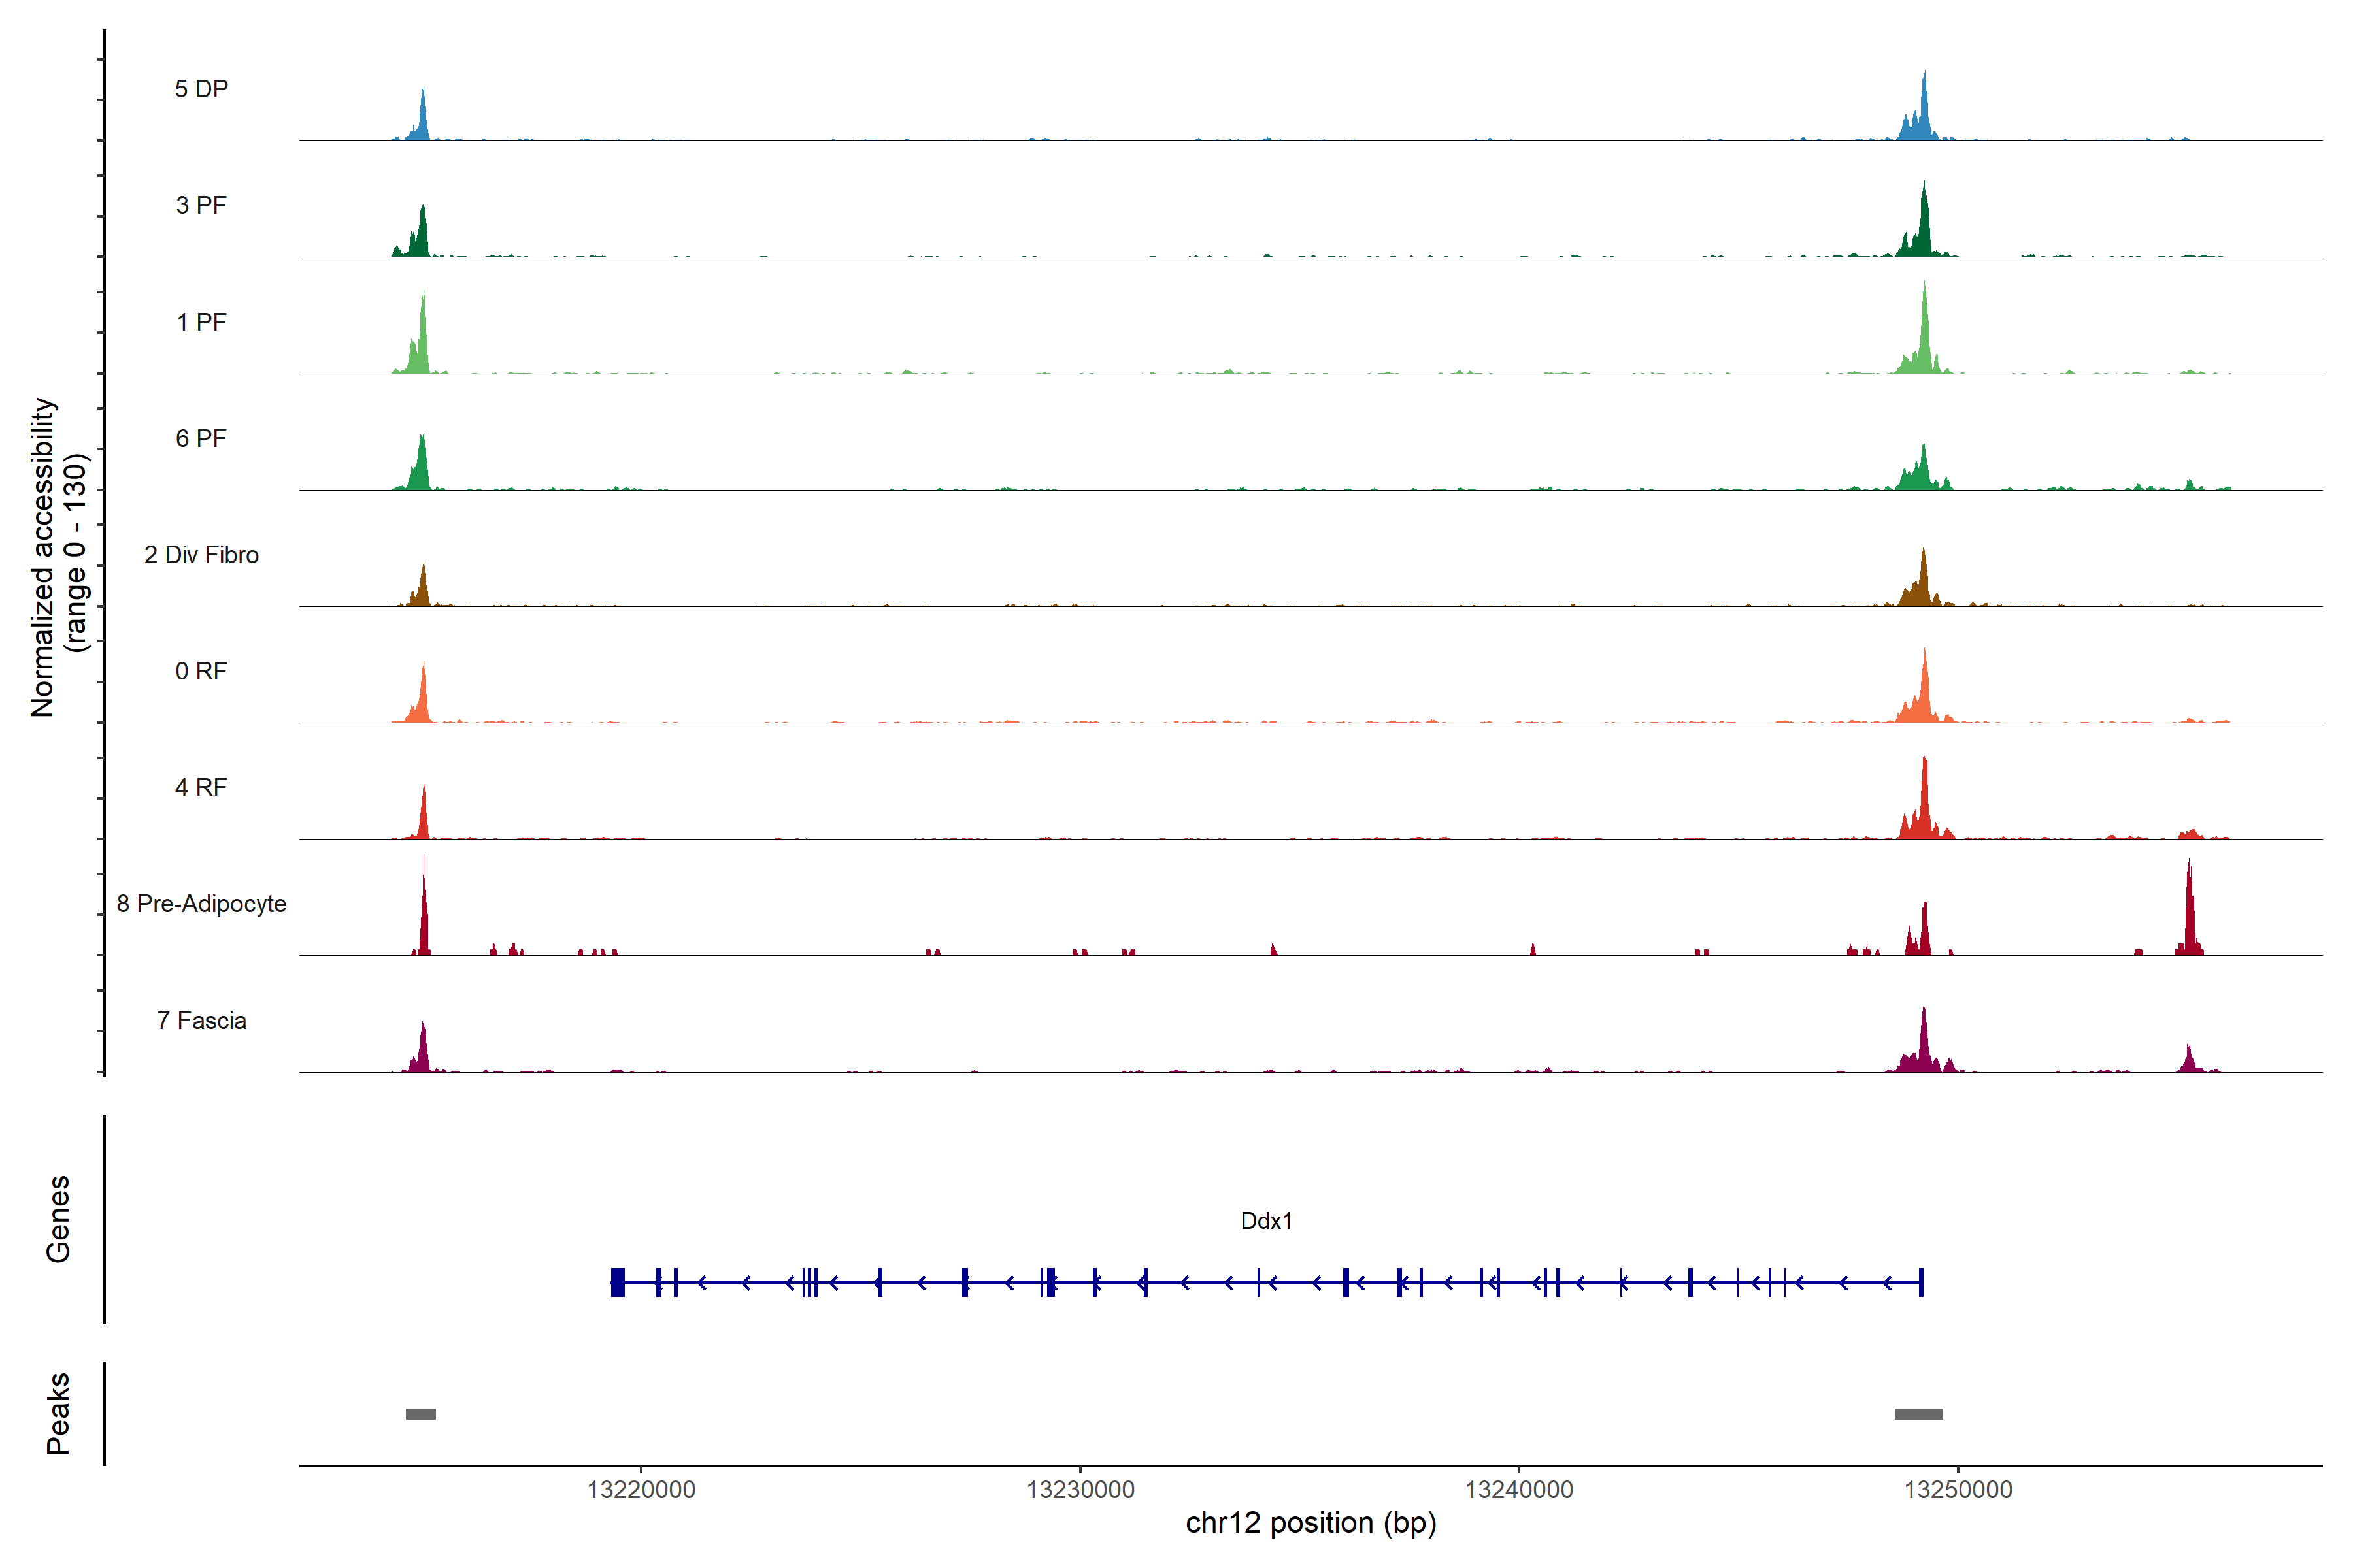Click the 8 Pre-Adipocyte label

tap(201, 904)
